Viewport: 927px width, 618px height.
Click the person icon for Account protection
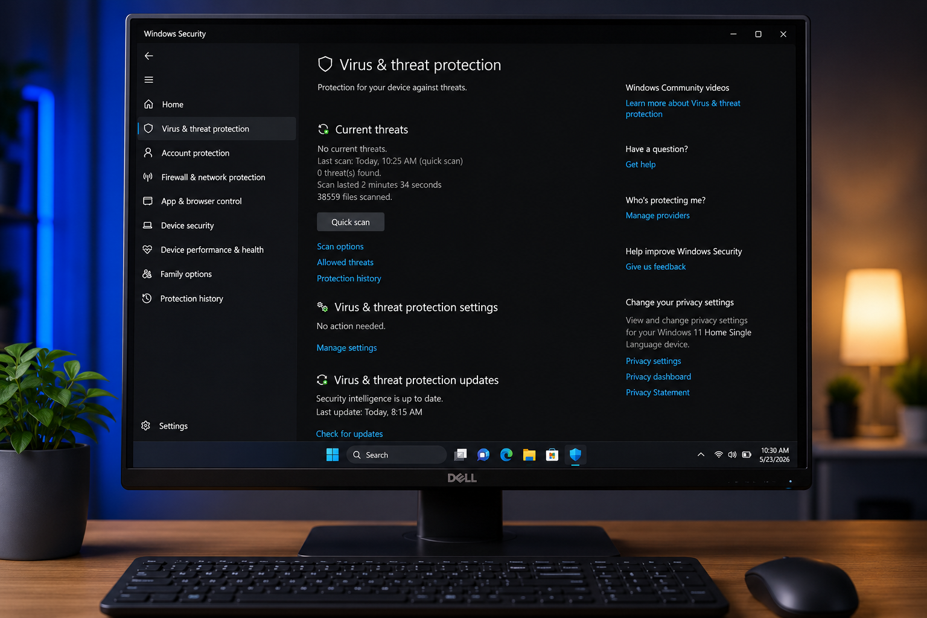(148, 153)
